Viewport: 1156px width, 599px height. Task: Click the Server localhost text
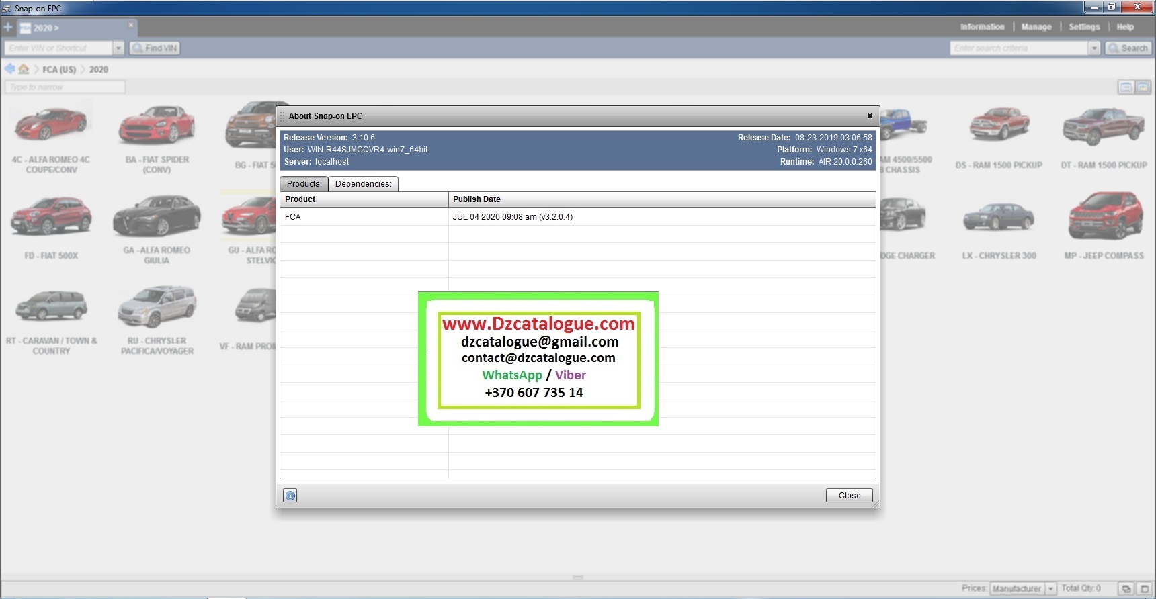click(x=317, y=162)
